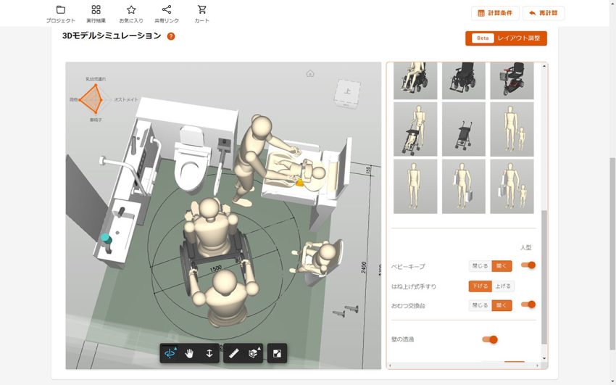Go to 実行結果 in top navigation
The height and width of the screenshot is (385, 616).
point(96,13)
